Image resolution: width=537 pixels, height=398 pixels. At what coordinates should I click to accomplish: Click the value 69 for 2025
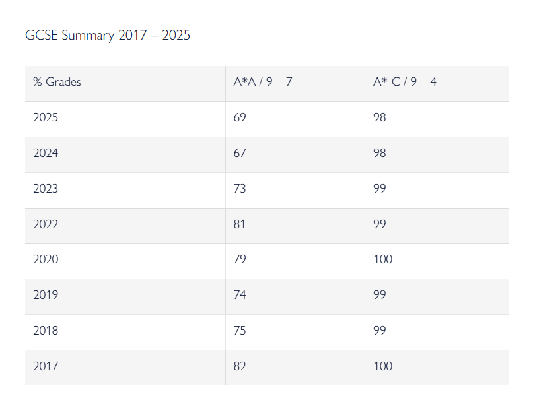(240, 118)
